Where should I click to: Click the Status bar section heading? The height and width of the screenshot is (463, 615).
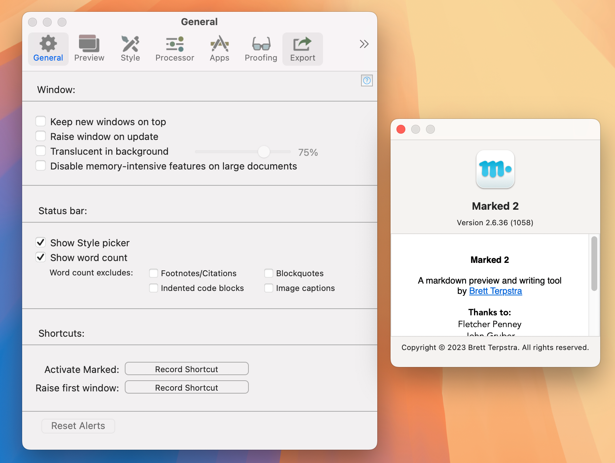63,211
